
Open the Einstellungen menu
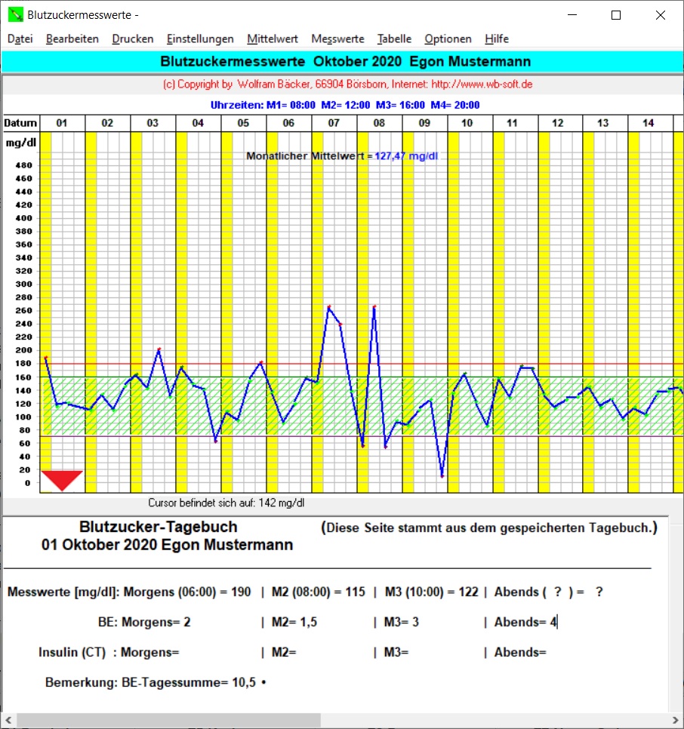[200, 39]
